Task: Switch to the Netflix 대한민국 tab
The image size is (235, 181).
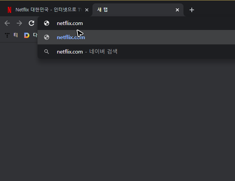Action: tap(47, 10)
